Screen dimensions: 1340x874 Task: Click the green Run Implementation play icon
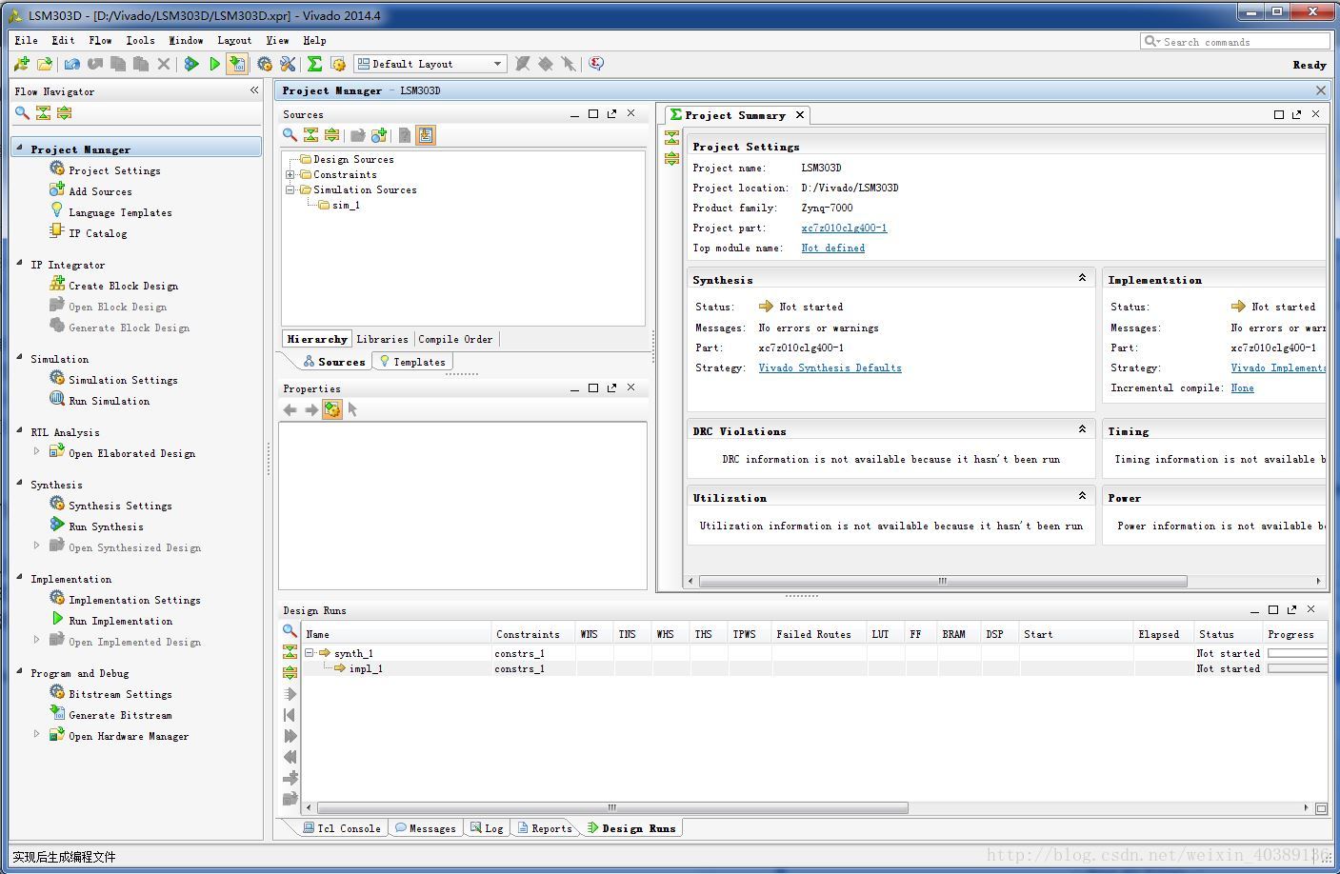pyautogui.click(x=214, y=64)
